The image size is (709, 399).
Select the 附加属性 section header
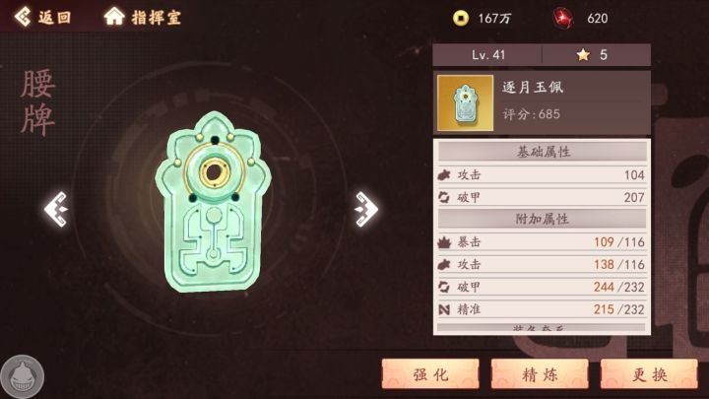pos(543,219)
